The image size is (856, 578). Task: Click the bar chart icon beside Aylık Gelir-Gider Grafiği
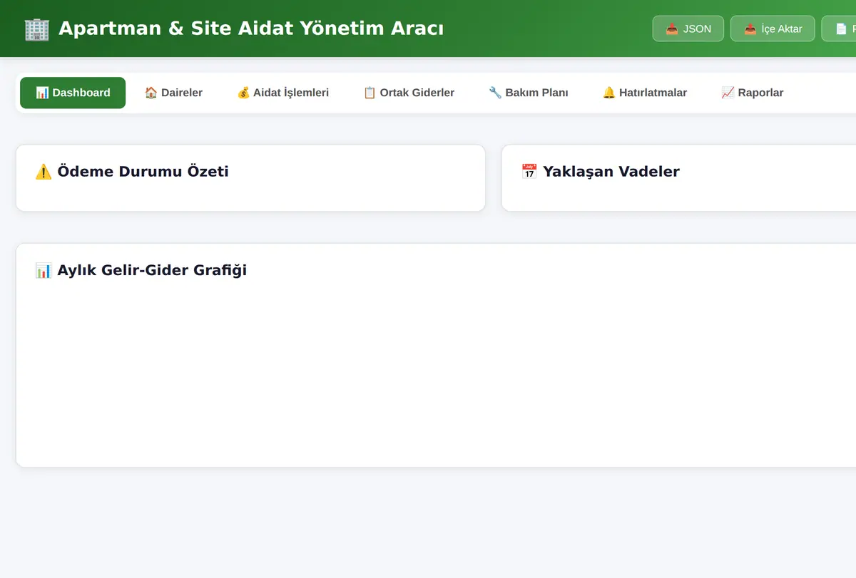tap(44, 271)
